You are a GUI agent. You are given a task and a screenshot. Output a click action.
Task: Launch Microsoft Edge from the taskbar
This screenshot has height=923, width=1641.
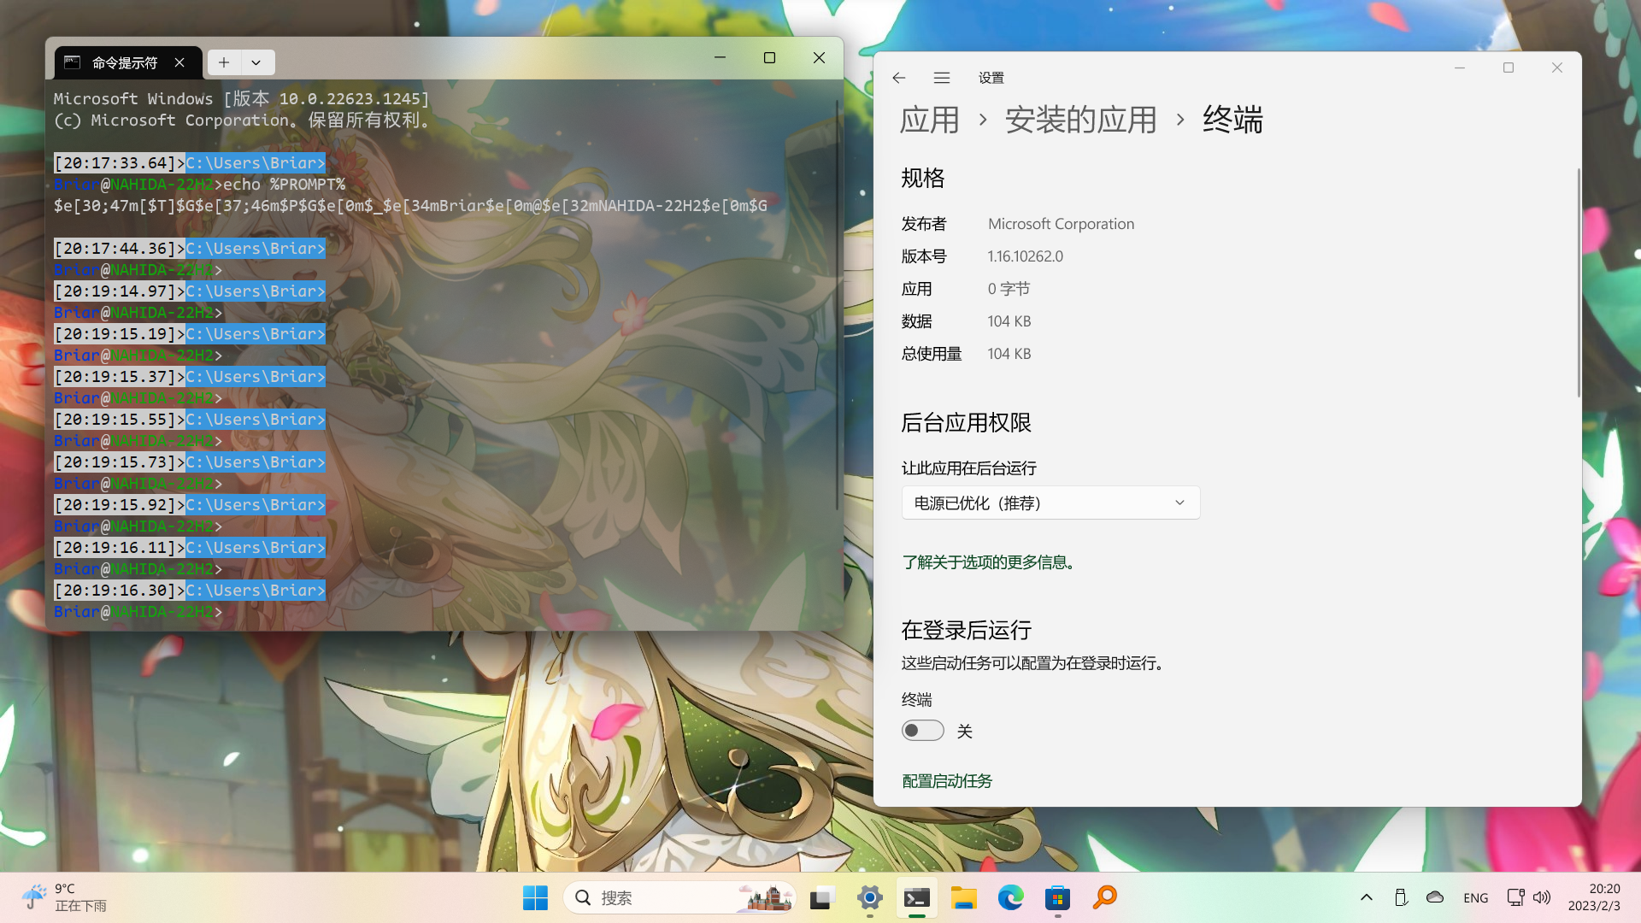[1010, 897]
